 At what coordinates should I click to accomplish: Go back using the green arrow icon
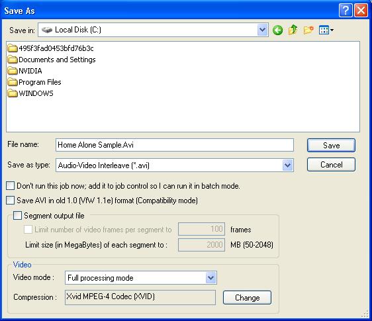coord(277,30)
